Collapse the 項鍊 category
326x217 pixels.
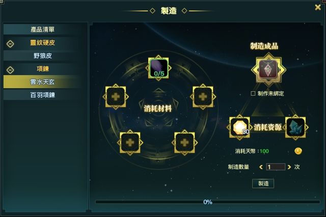(x=10, y=70)
